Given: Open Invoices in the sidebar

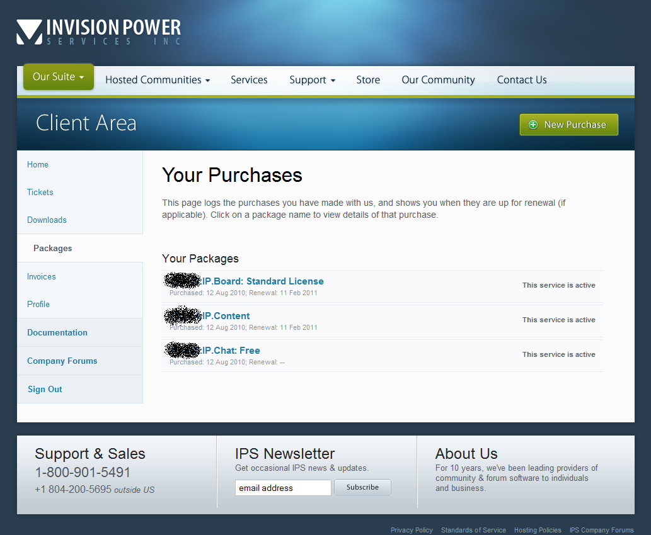Looking at the screenshot, I should coord(42,276).
